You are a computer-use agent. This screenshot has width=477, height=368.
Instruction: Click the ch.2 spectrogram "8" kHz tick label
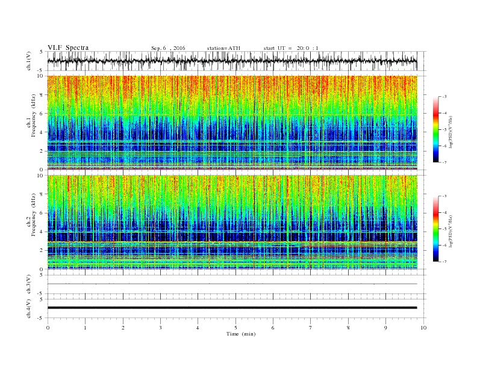(42, 194)
